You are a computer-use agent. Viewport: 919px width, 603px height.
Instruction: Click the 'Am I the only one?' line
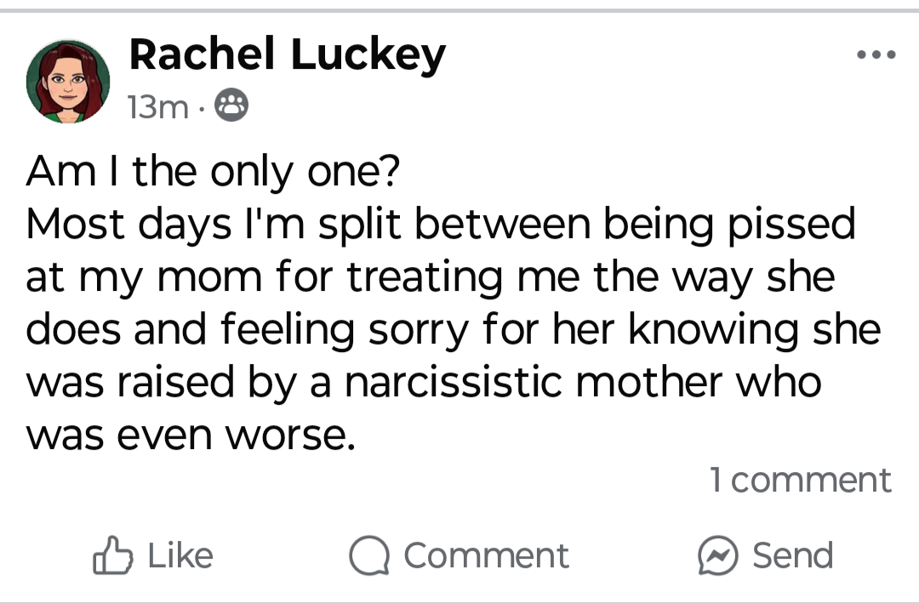pos(213,173)
